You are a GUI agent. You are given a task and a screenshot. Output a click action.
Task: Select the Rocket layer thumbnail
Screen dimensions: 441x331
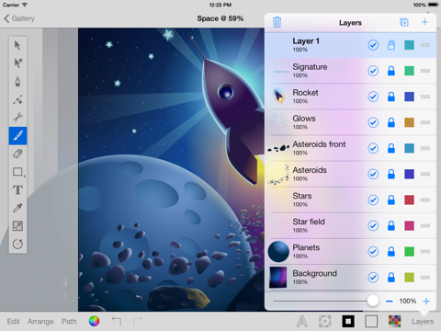point(278,97)
